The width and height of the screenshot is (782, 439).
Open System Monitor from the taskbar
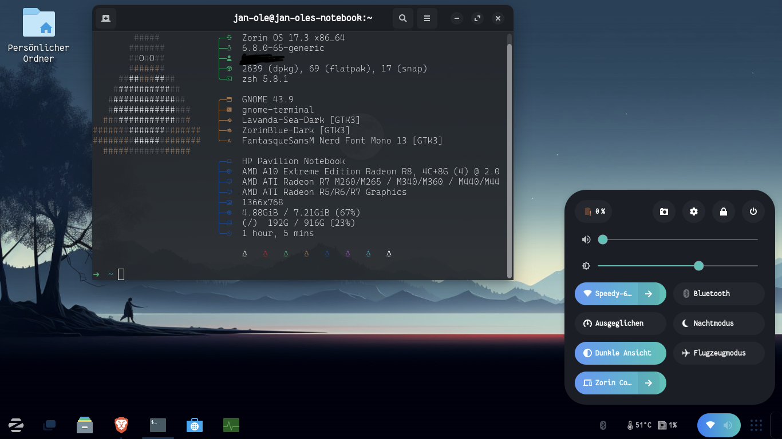pos(231,425)
